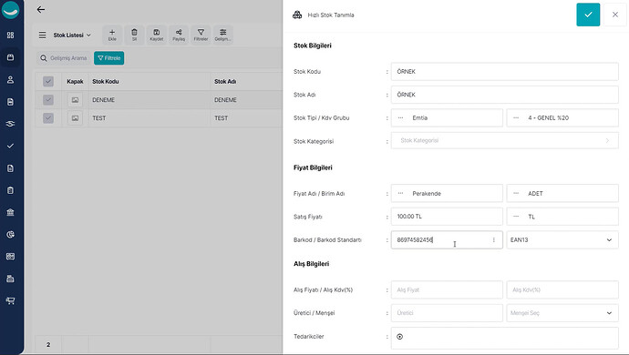
Task: Uncheck the DENEME row checkbox
Action: [x=48, y=100]
